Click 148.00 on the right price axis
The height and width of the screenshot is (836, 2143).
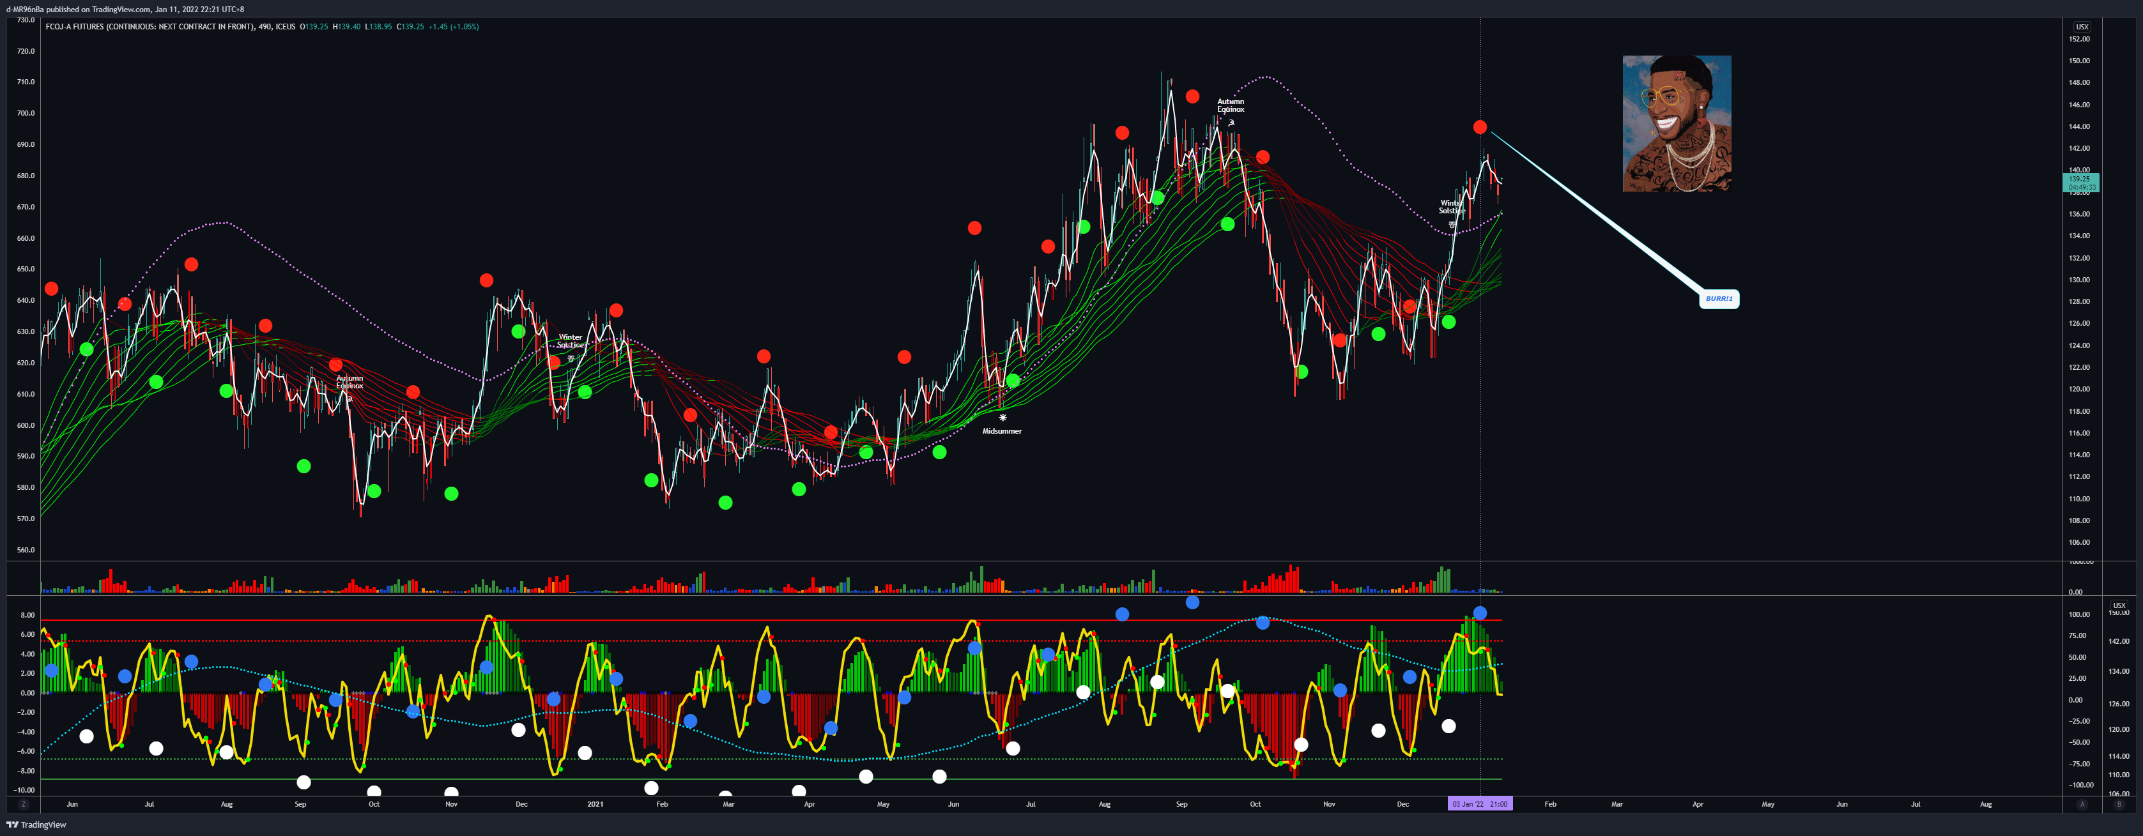pos(2079,82)
